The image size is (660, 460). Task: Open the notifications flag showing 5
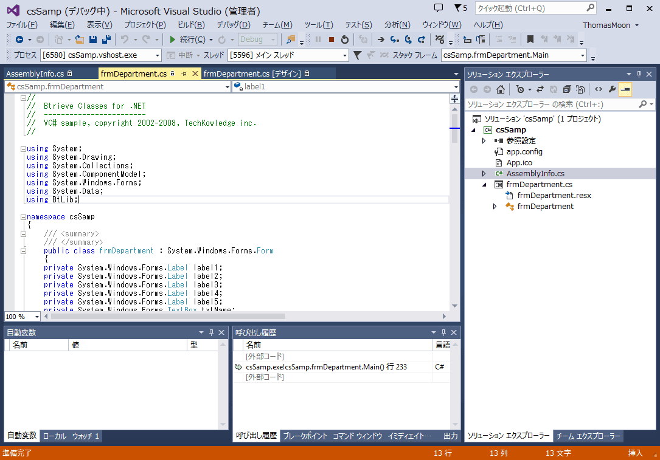[x=461, y=8]
